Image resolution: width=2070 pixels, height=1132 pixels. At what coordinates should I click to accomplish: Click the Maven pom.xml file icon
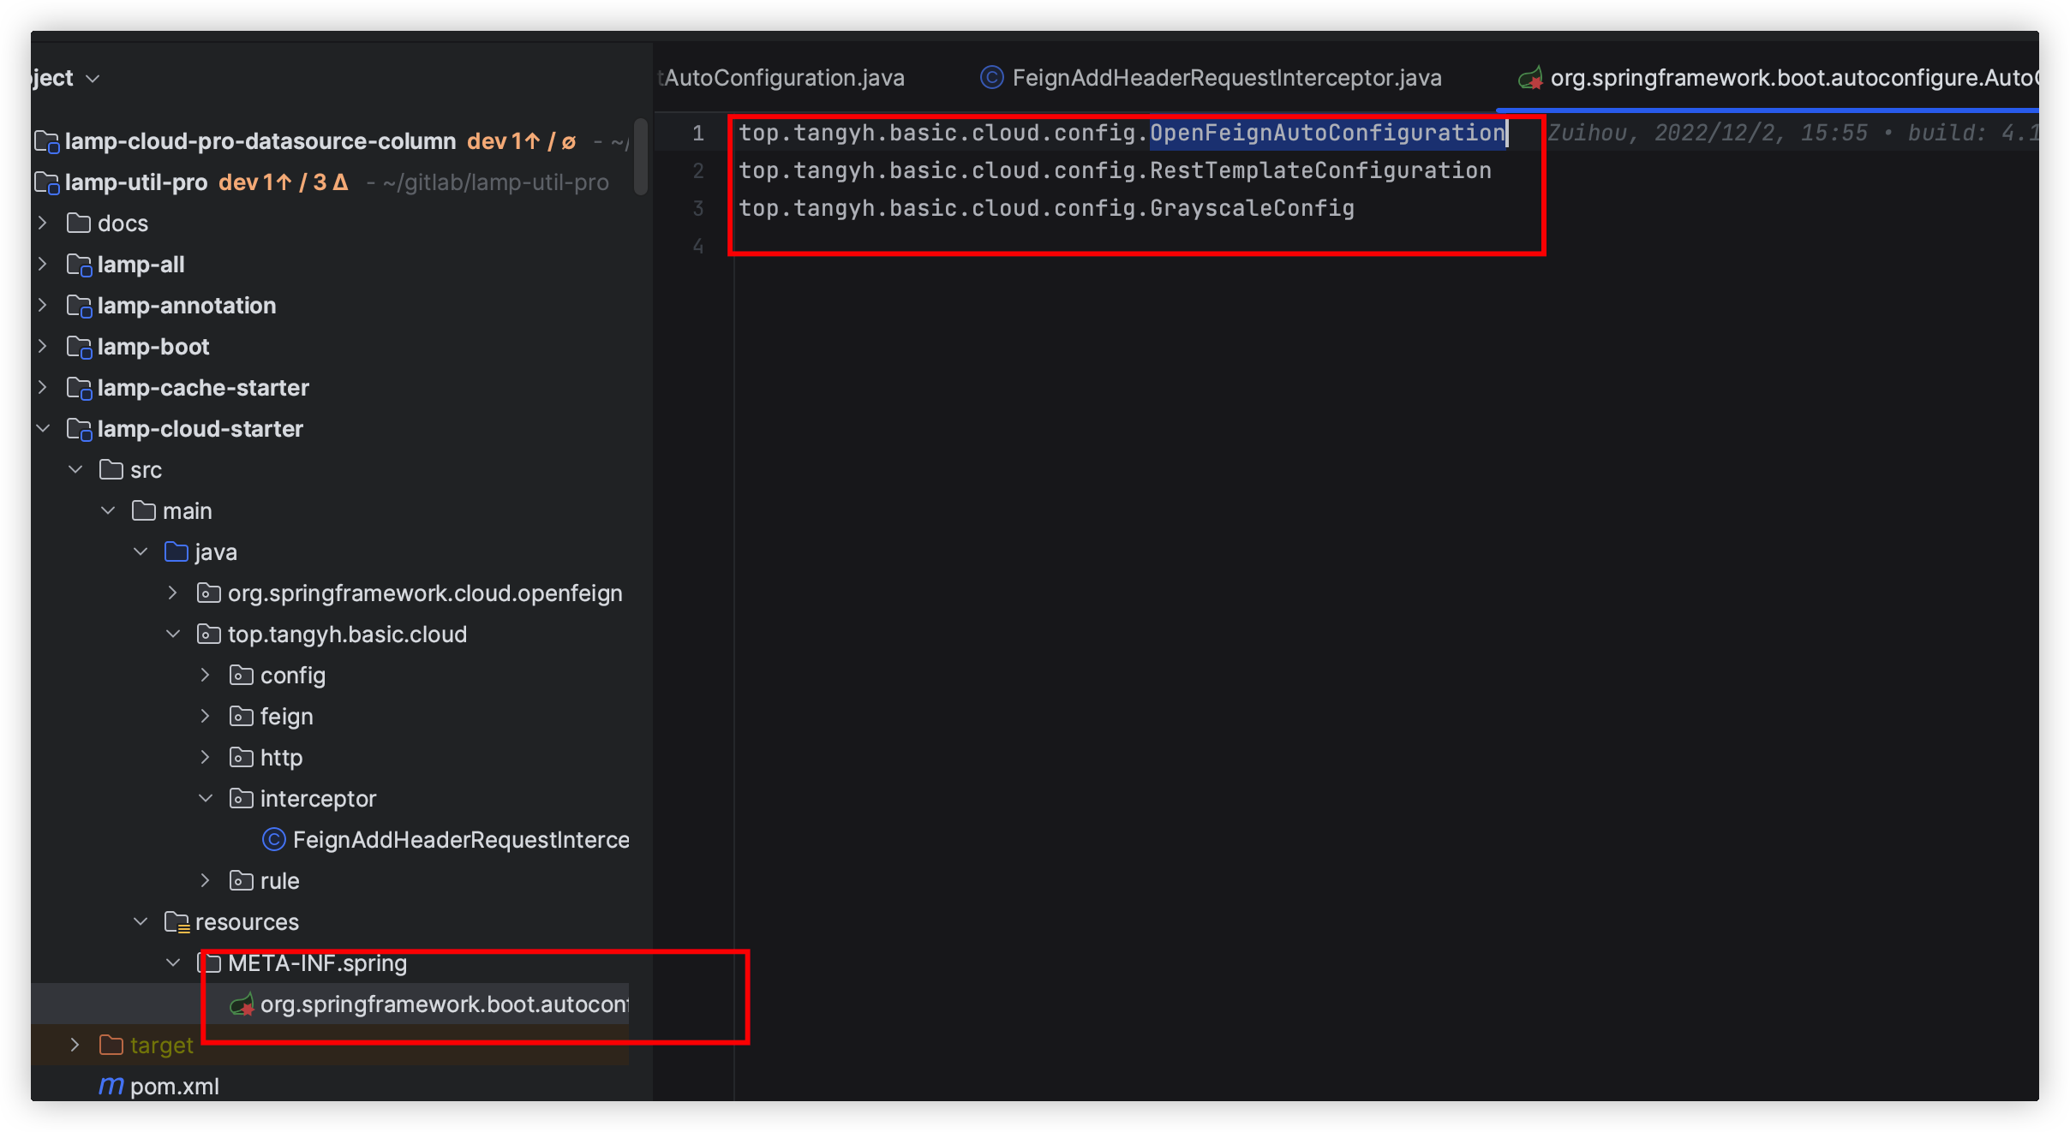click(111, 1086)
